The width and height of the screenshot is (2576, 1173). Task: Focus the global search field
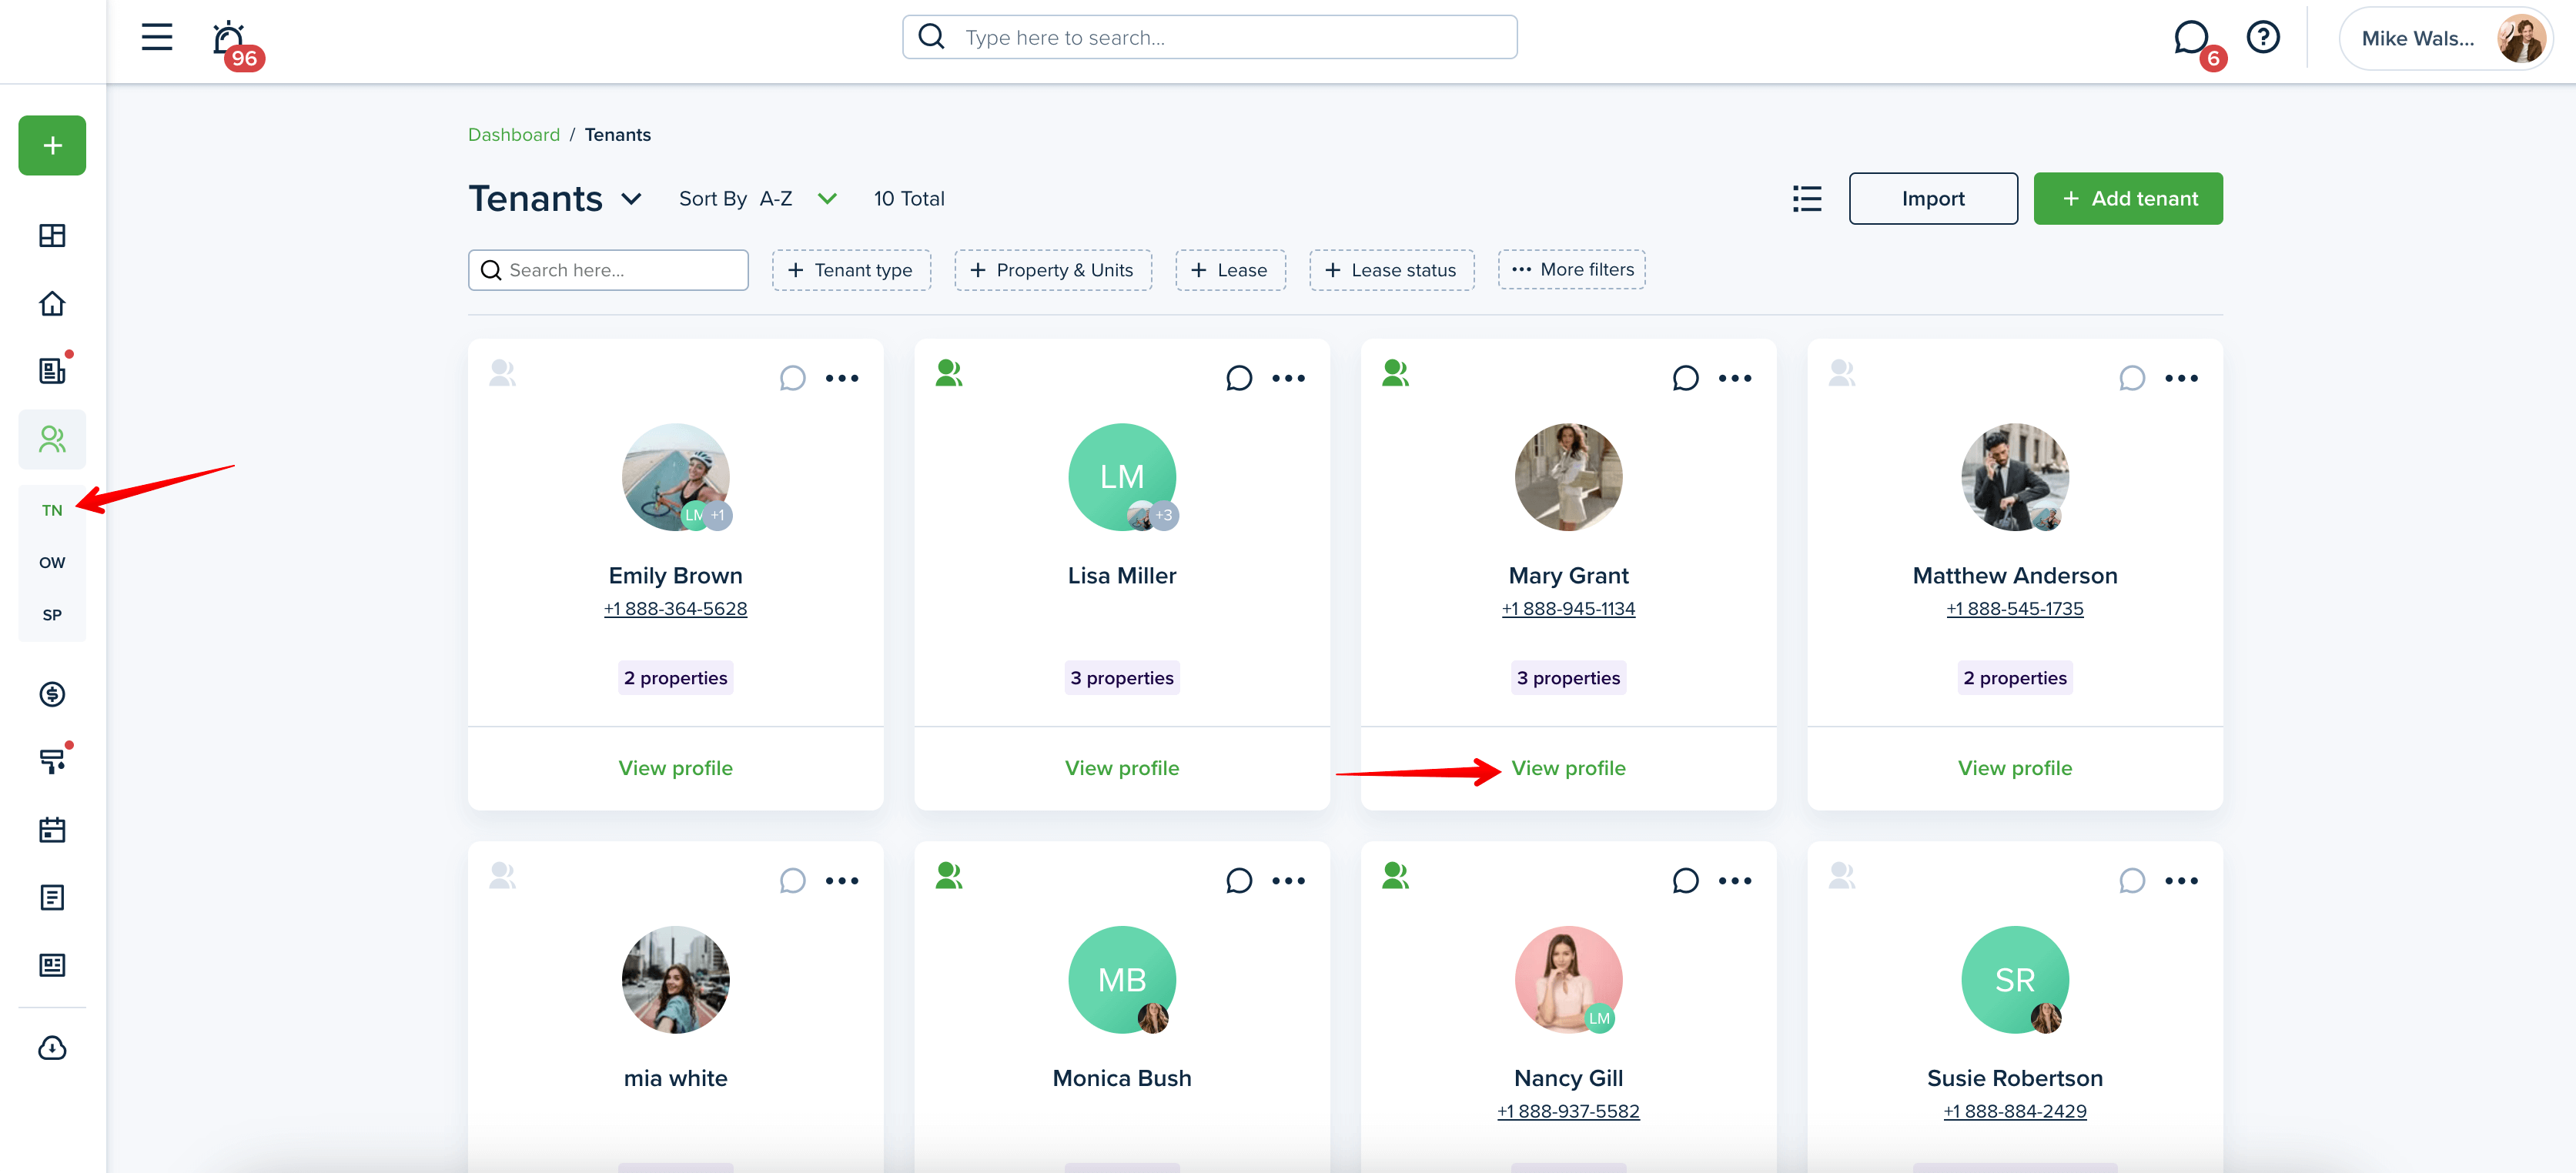[x=1209, y=37]
